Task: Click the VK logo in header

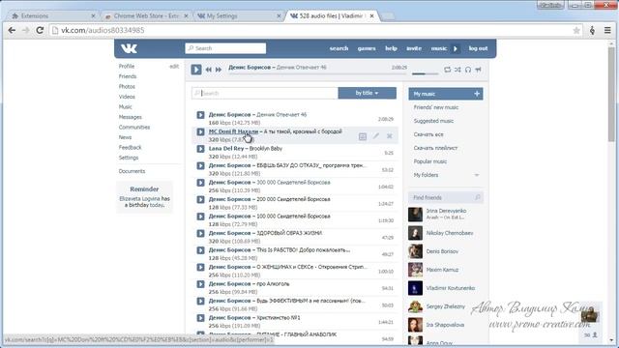Action: point(129,48)
